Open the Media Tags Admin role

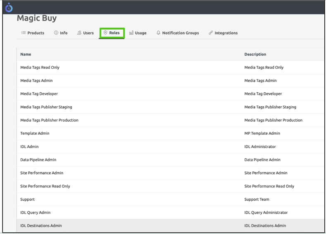point(36,81)
